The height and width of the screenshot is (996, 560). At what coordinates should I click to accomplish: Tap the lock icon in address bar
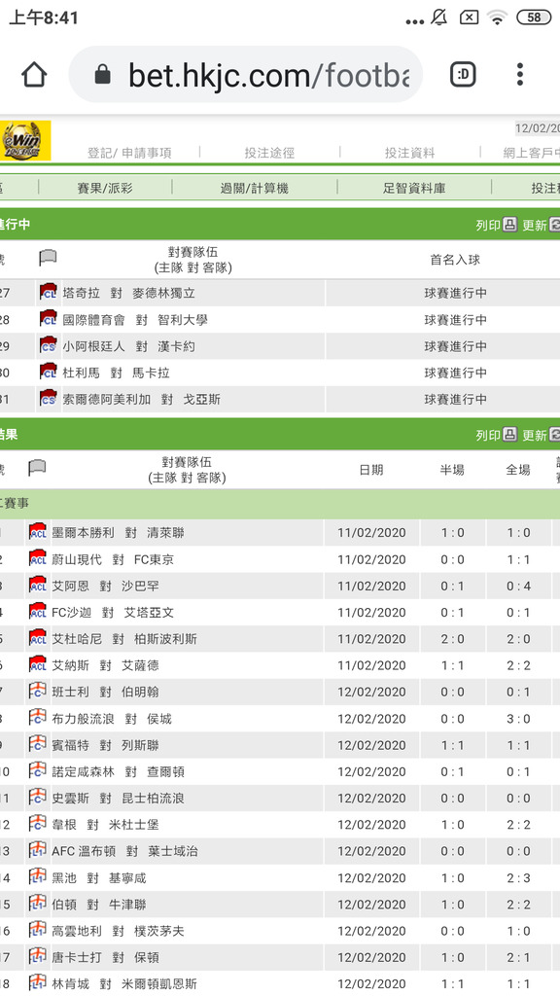point(101,76)
